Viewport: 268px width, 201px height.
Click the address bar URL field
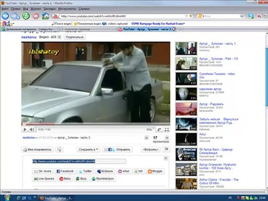pos(122,16)
